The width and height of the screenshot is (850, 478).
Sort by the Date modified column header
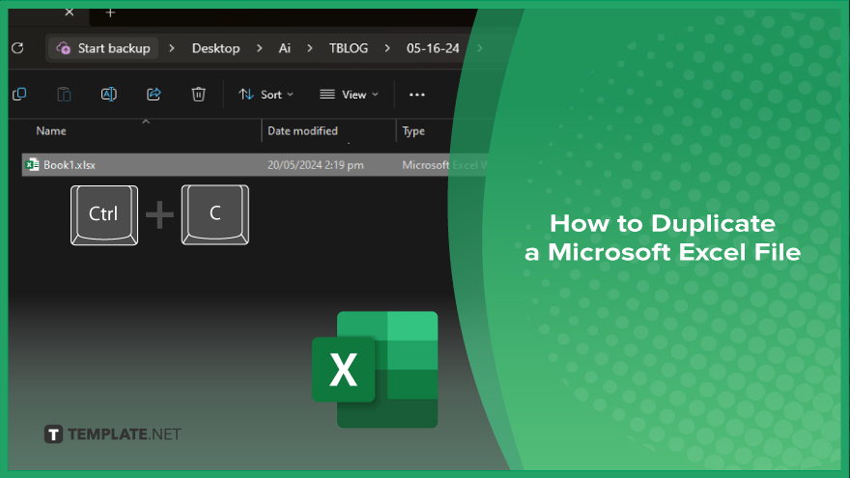(x=302, y=131)
